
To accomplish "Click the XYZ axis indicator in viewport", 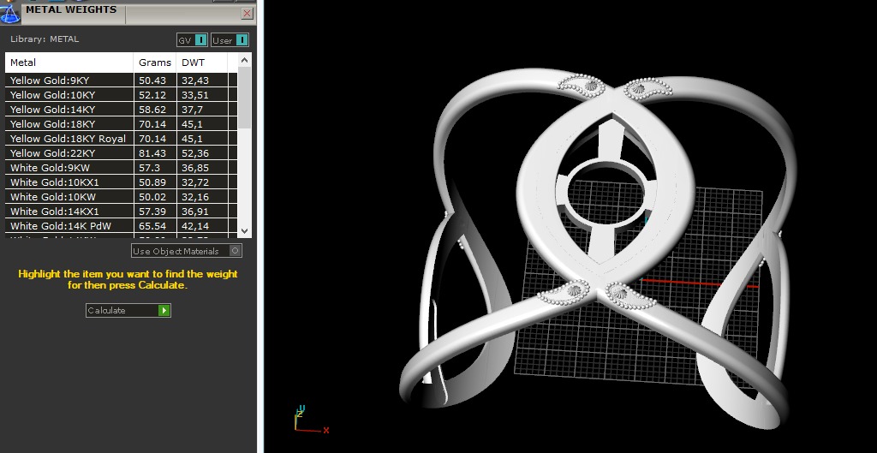I will tap(312, 420).
